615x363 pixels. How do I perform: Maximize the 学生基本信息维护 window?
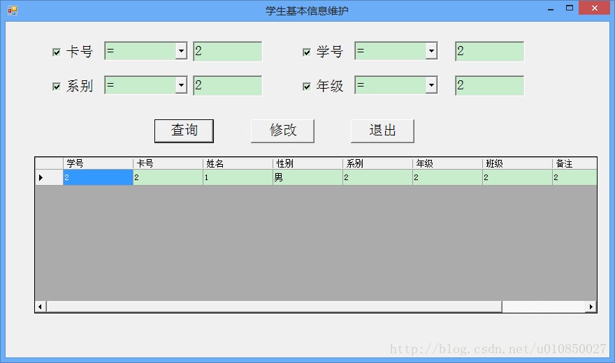pyautogui.click(x=570, y=8)
